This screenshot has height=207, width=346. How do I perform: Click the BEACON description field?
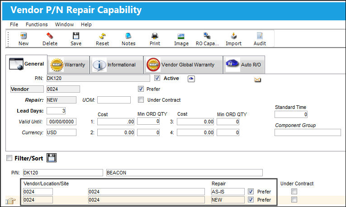point(185,173)
